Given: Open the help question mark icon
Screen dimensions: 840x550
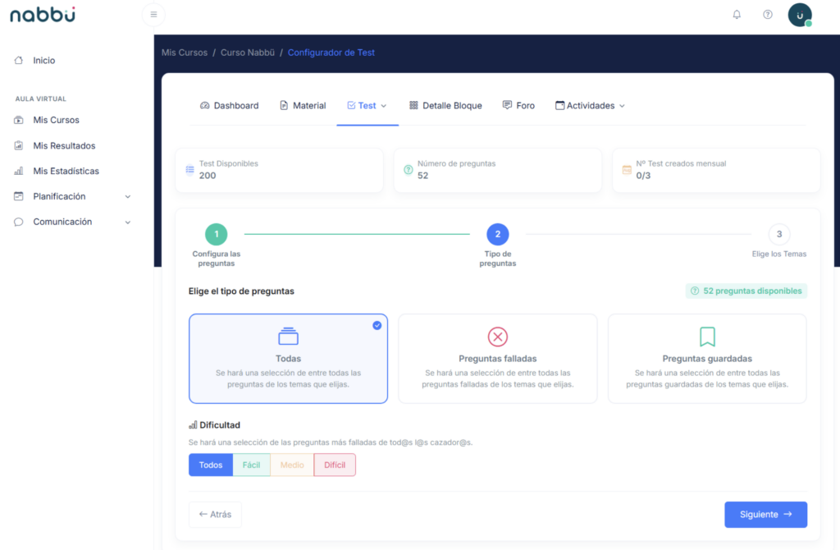Looking at the screenshot, I should (x=768, y=15).
